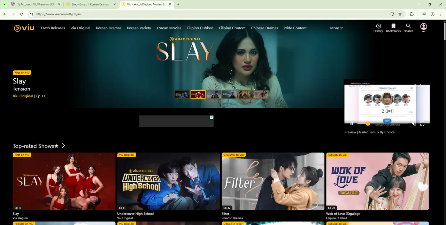
Task: Select first carousel thumbnail Undercover High School
Action: point(182,95)
